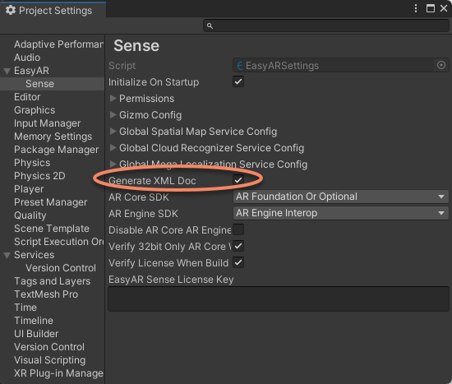Click the AR Core SDK label
452x384 pixels.
(139, 197)
